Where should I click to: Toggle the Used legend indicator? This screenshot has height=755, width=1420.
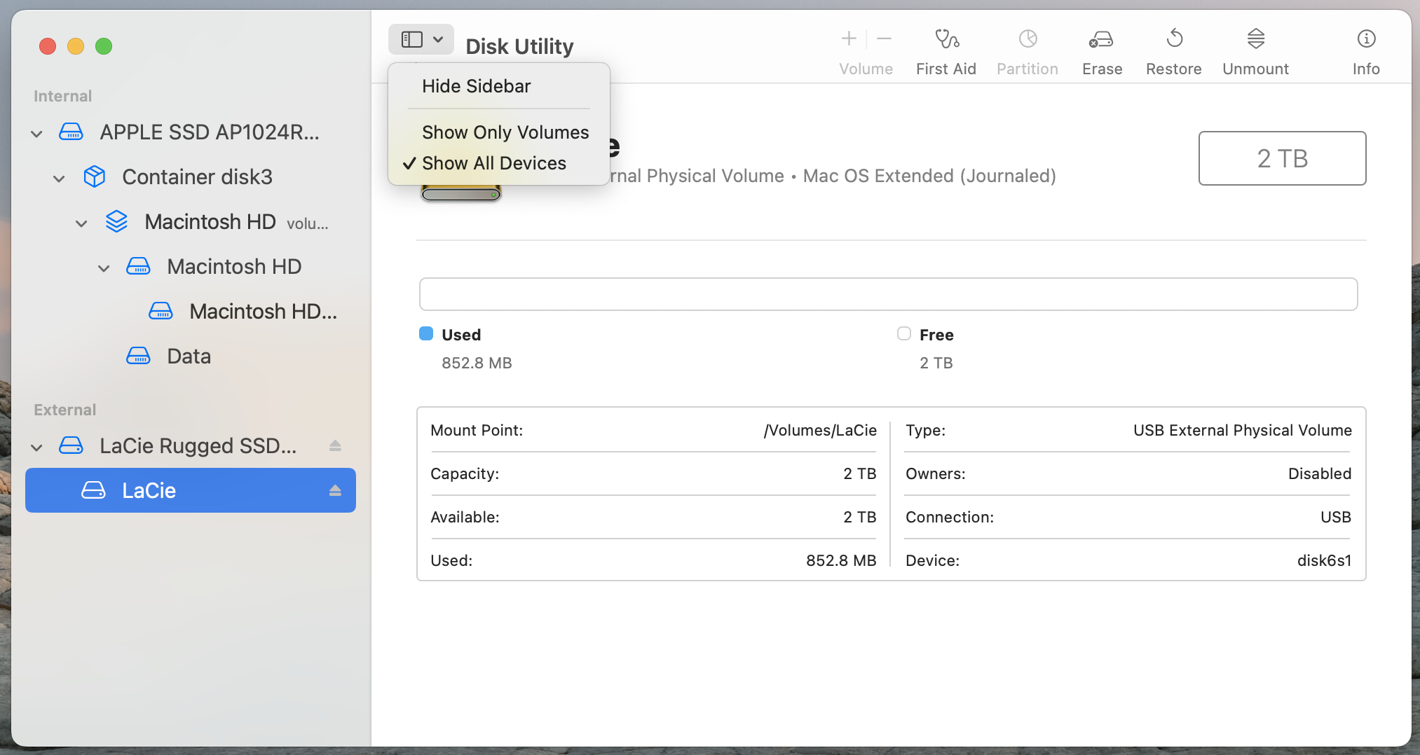point(426,334)
